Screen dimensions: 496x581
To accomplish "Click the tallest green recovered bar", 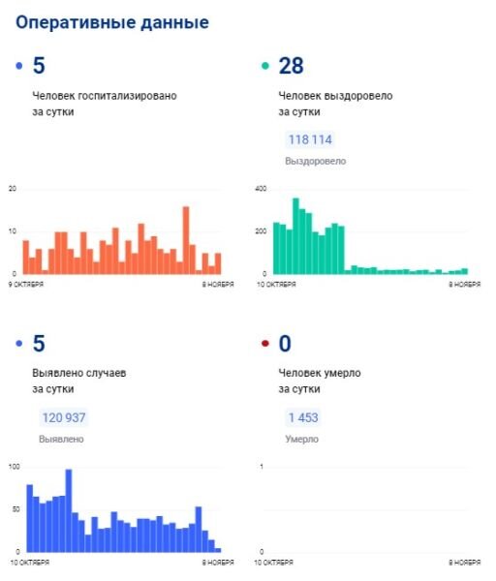I will click(x=295, y=236).
